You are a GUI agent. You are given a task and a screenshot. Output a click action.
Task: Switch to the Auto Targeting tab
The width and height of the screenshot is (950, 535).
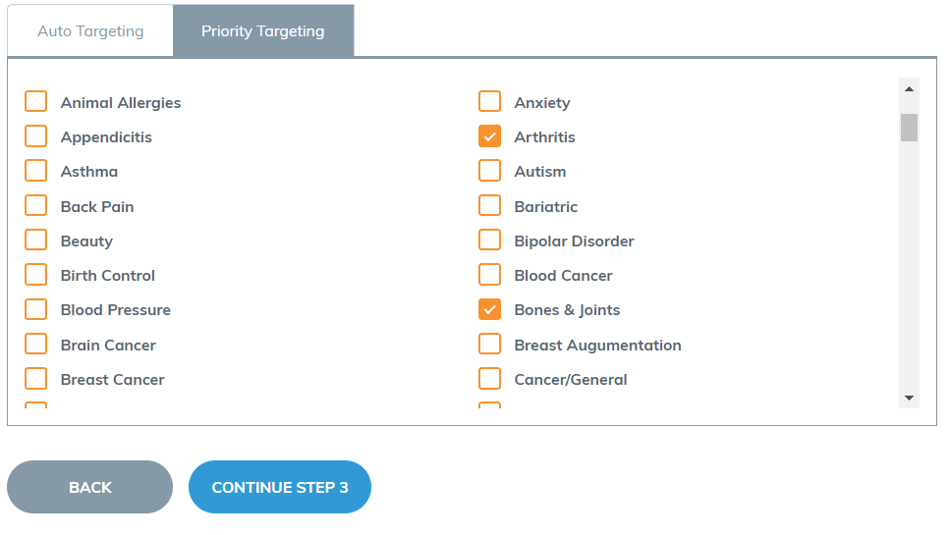90,30
